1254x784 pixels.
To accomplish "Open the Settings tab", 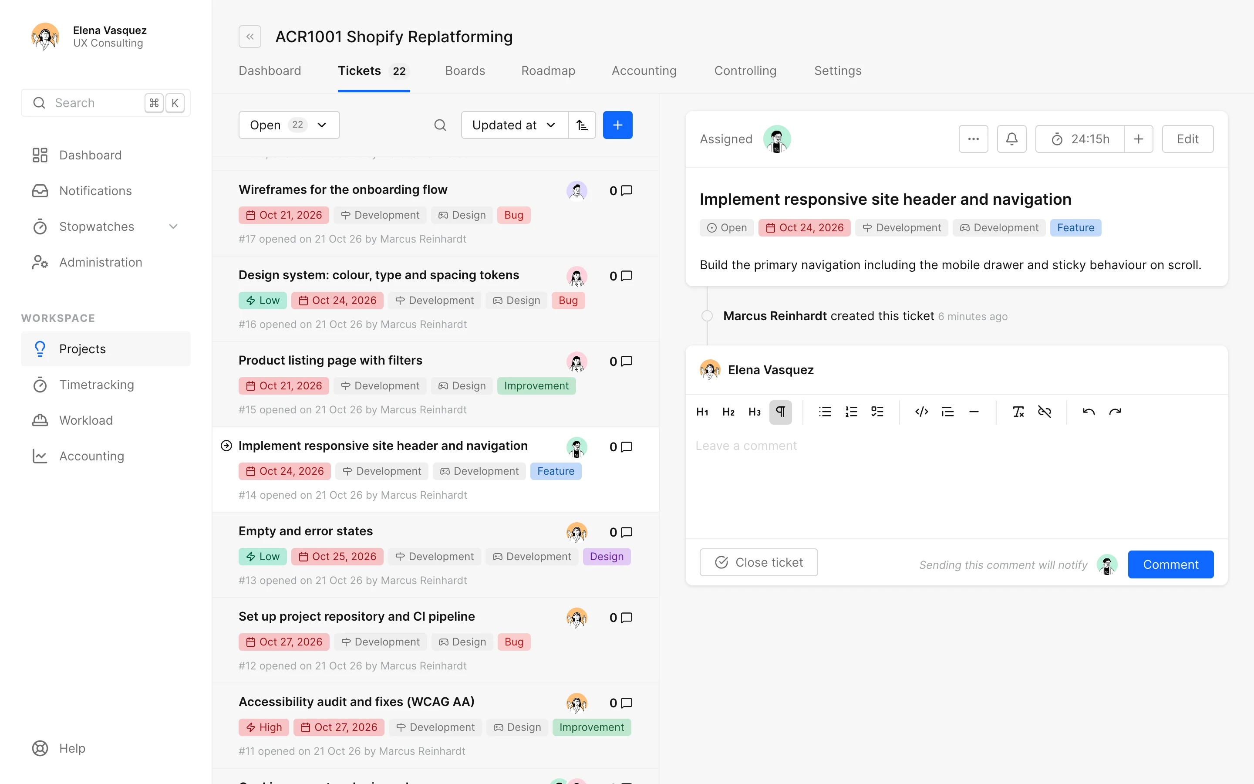I will [837, 71].
